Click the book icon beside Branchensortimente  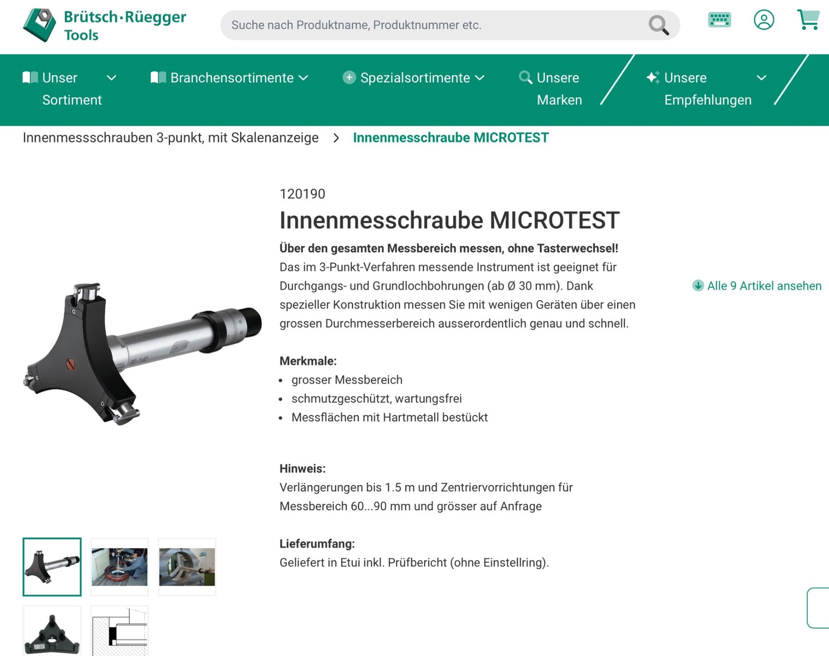click(x=158, y=78)
